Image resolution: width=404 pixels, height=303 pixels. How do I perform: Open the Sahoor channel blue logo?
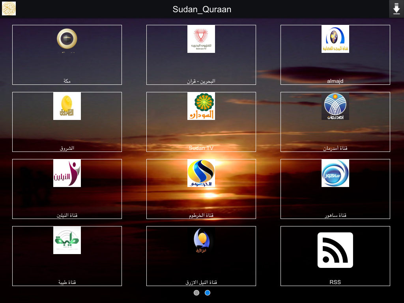coord(335,173)
